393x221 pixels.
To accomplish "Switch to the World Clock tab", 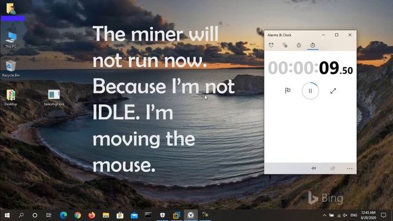I will point(285,45).
